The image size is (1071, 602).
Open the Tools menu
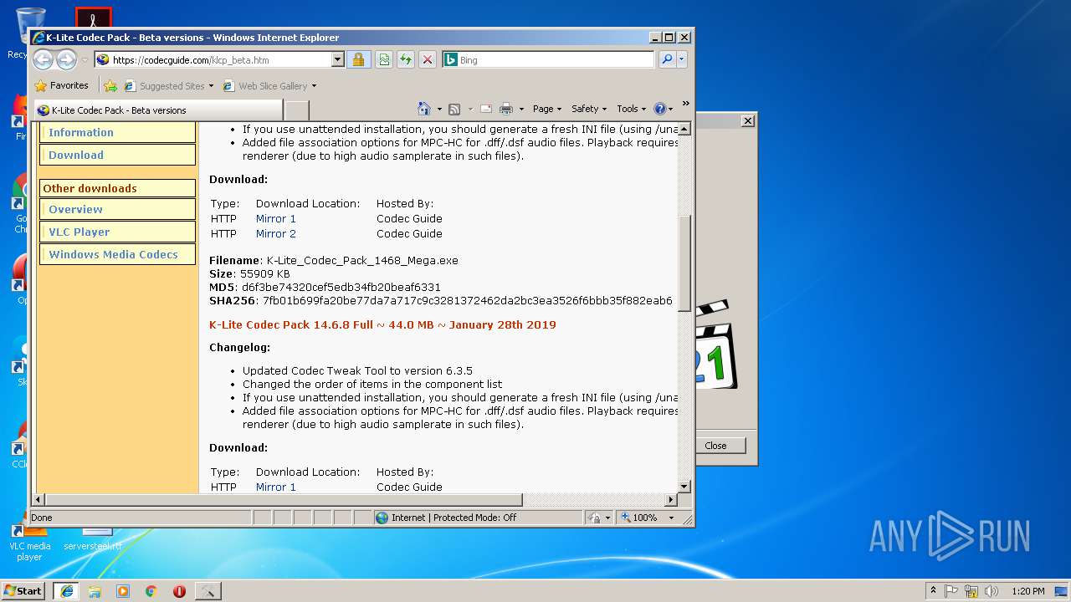click(x=632, y=109)
